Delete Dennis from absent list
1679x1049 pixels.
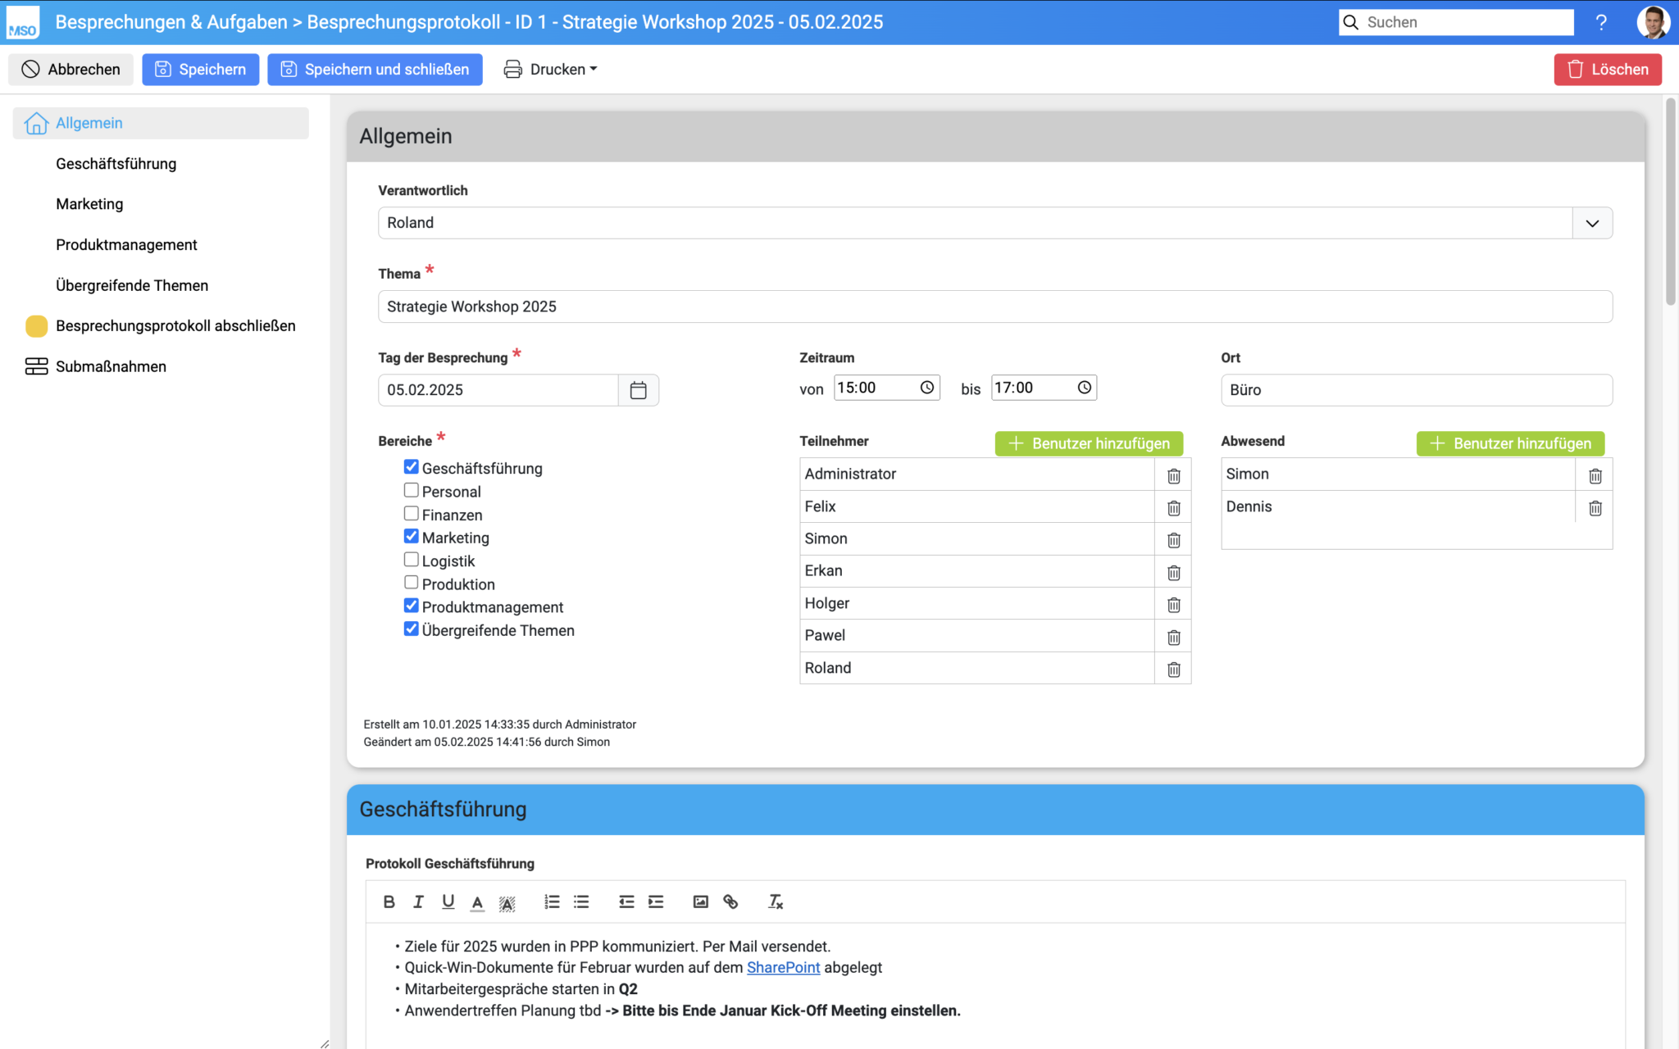(x=1595, y=508)
